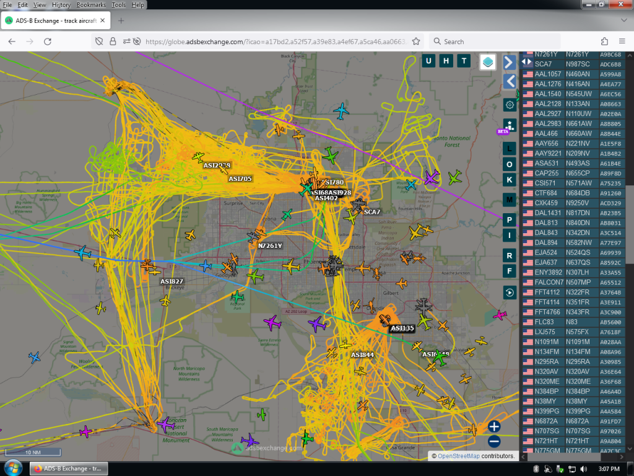This screenshot has width=634, height=476.
Task: Toggle the M button on the map
Action: point(510,200)
